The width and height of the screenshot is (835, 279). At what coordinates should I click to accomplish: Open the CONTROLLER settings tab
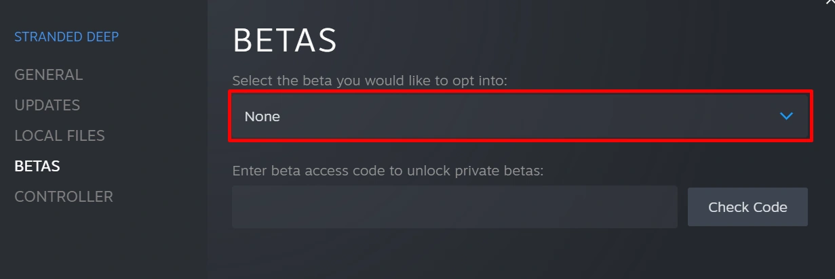pos(64,196)
